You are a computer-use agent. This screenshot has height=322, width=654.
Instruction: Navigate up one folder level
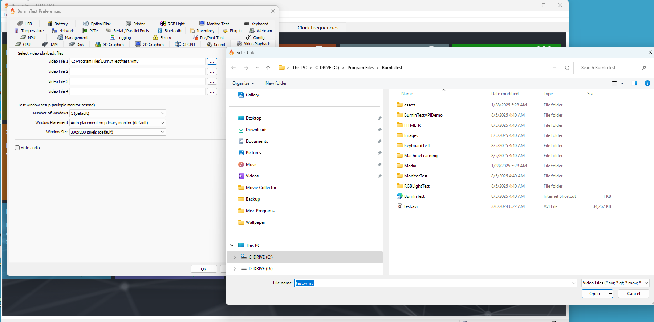268,68
